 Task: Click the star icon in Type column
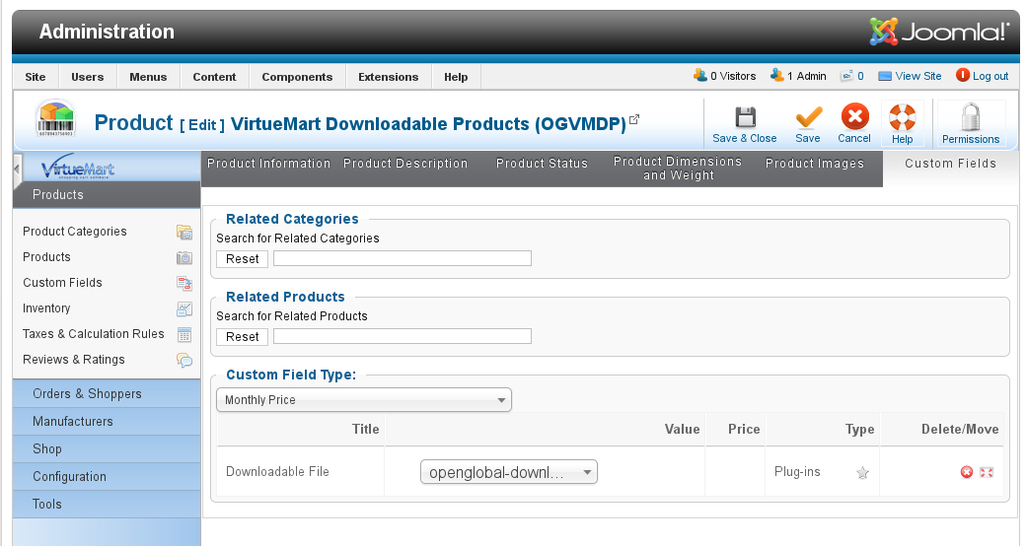click(x=862, y=473)
